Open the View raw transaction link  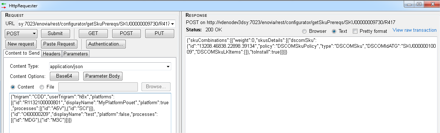414,30
